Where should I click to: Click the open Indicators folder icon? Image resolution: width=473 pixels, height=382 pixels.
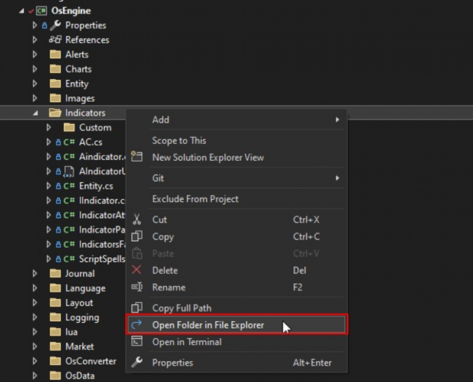point(55,113)
